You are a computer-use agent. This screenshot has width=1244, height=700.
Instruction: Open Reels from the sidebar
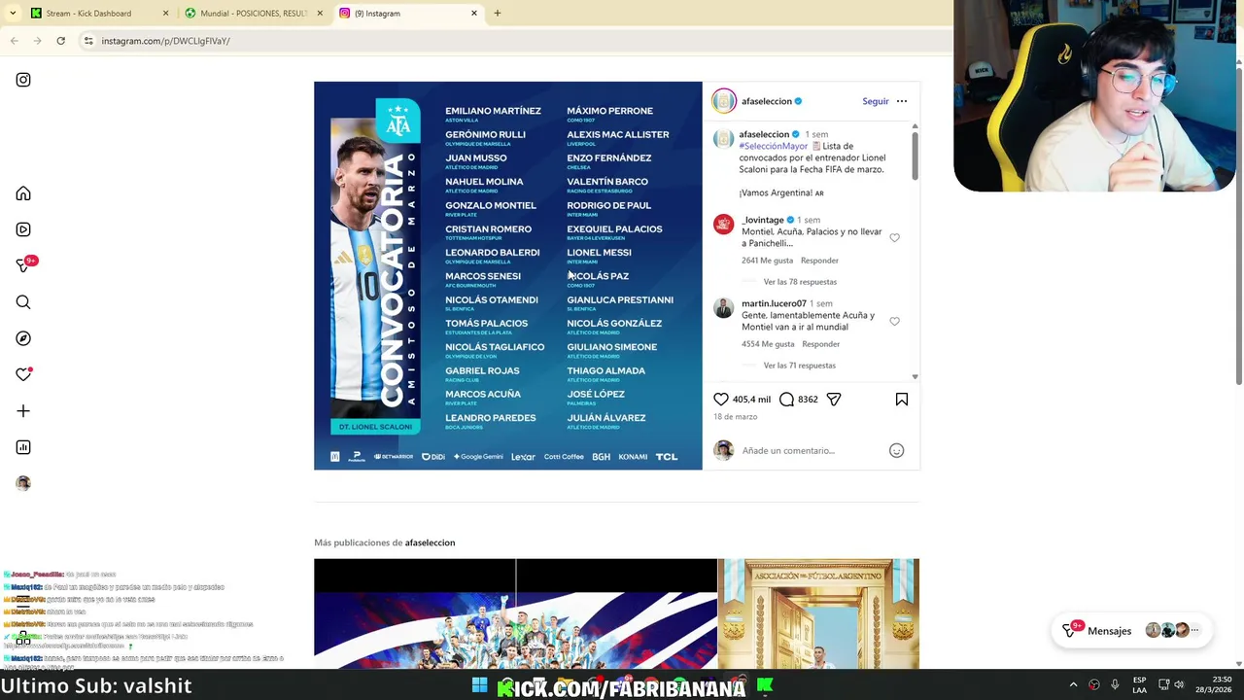pyautogui.click(x=23, y=229)
